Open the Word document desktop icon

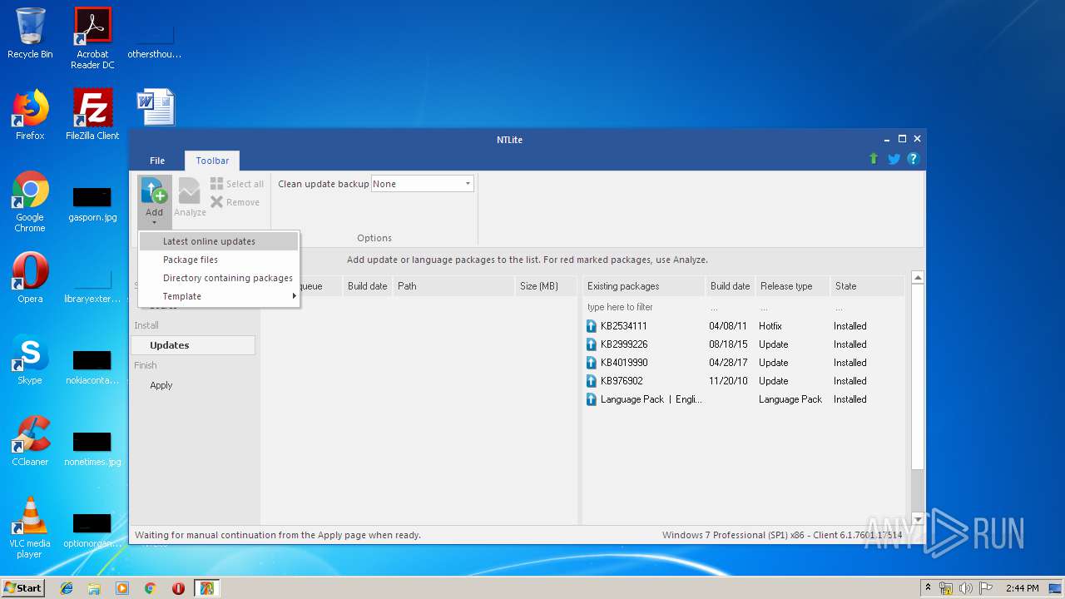click(156, 106)
